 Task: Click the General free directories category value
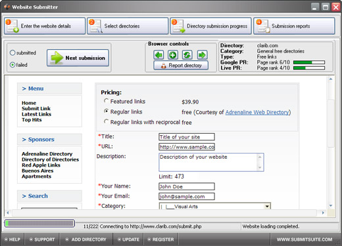(281, 51)
